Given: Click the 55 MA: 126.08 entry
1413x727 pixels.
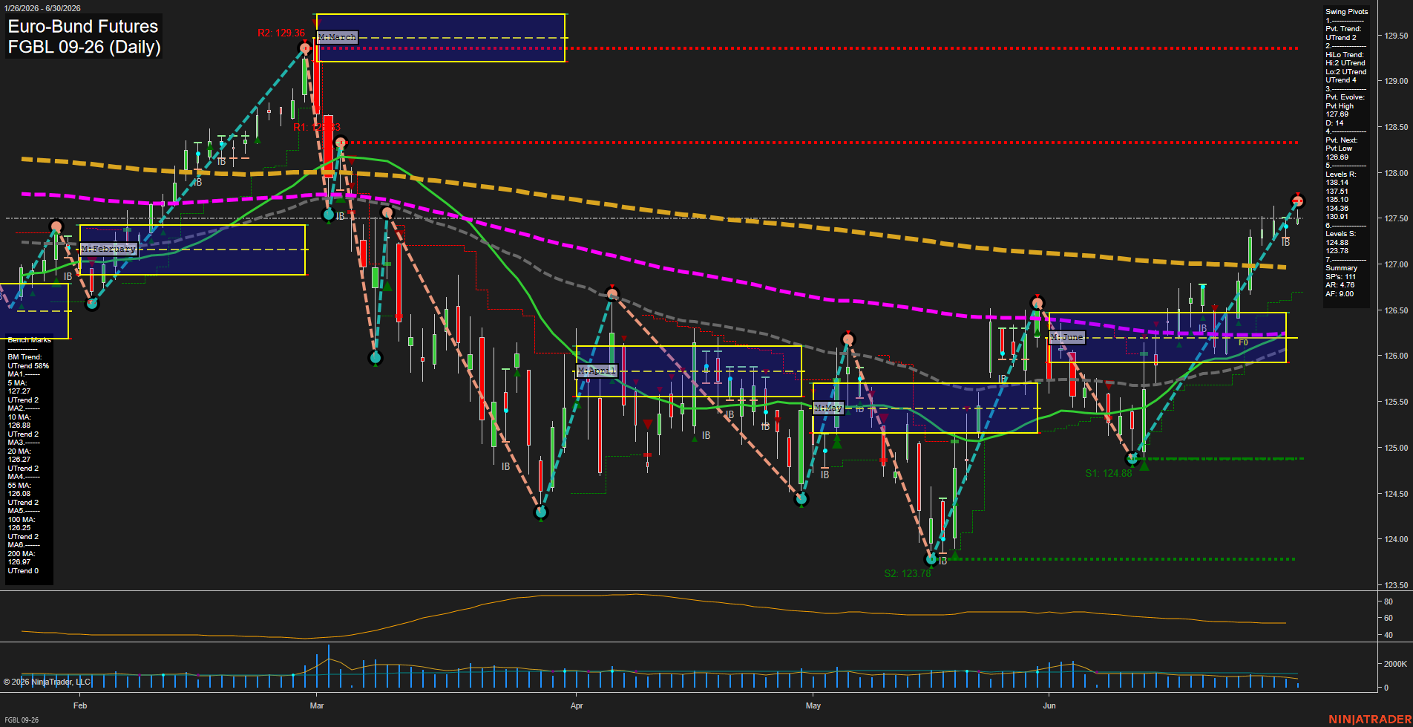Looking at the screenshot, I should (19, 489).
